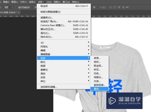Expand the 风格化 submenu
The height and width of the screenshot is (112, 151).
pos(64,47)
